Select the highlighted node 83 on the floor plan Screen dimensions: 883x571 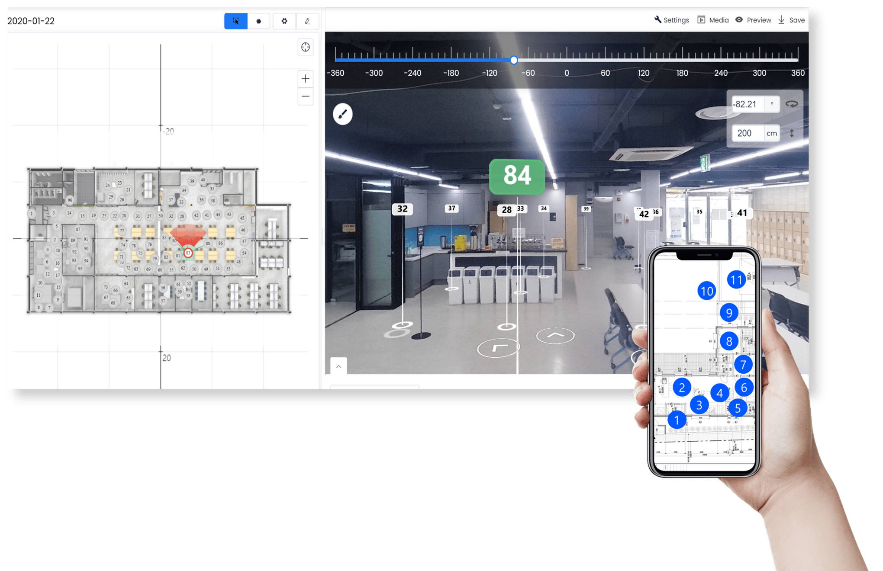pos(188,253)
